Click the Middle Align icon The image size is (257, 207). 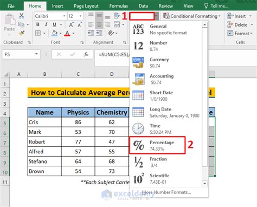pyautogui.click(x=99, y=16)
